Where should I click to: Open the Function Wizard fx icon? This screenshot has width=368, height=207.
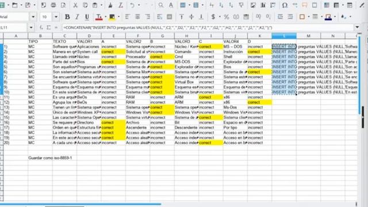pyautogui.click(x=41, y=28)
